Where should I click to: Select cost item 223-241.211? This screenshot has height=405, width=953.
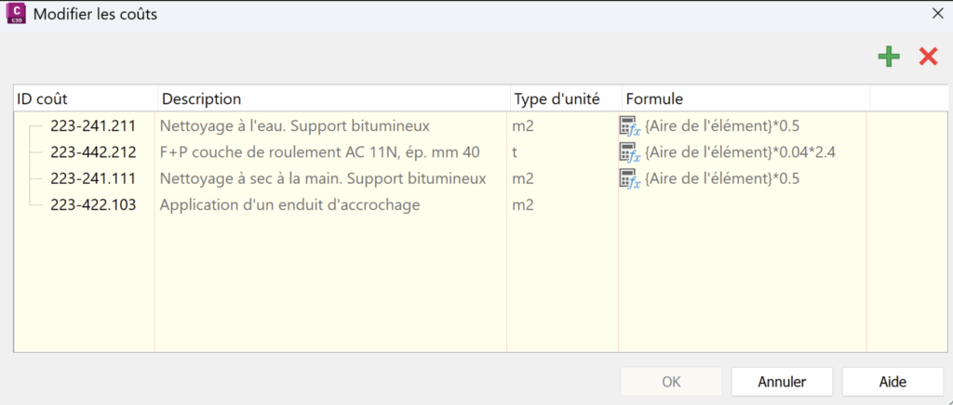click(x=93, y=125)
